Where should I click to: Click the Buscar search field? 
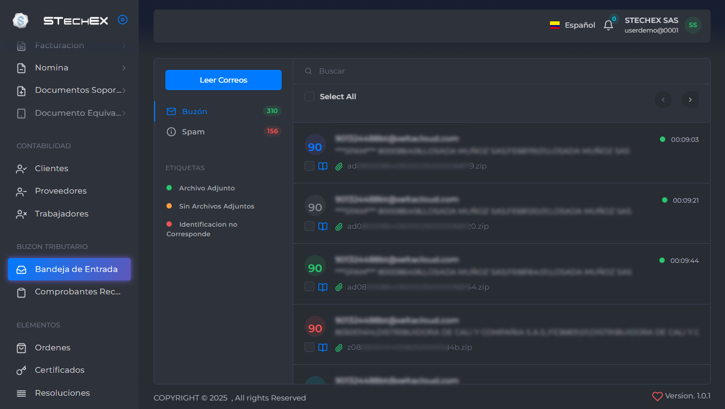(480, 71)
